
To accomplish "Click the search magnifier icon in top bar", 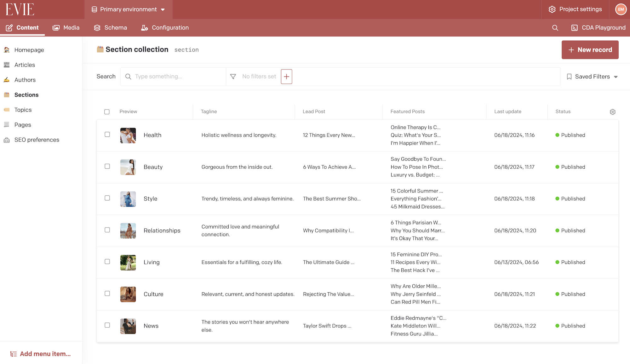I will pos(555,28).
